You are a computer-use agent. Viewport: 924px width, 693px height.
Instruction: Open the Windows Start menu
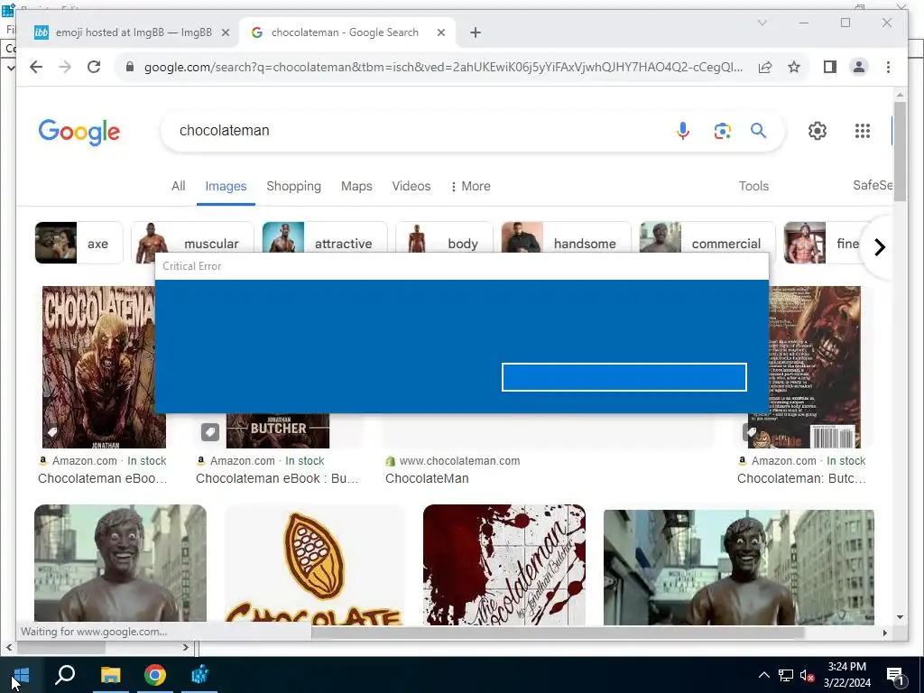(x=21, y=675)
